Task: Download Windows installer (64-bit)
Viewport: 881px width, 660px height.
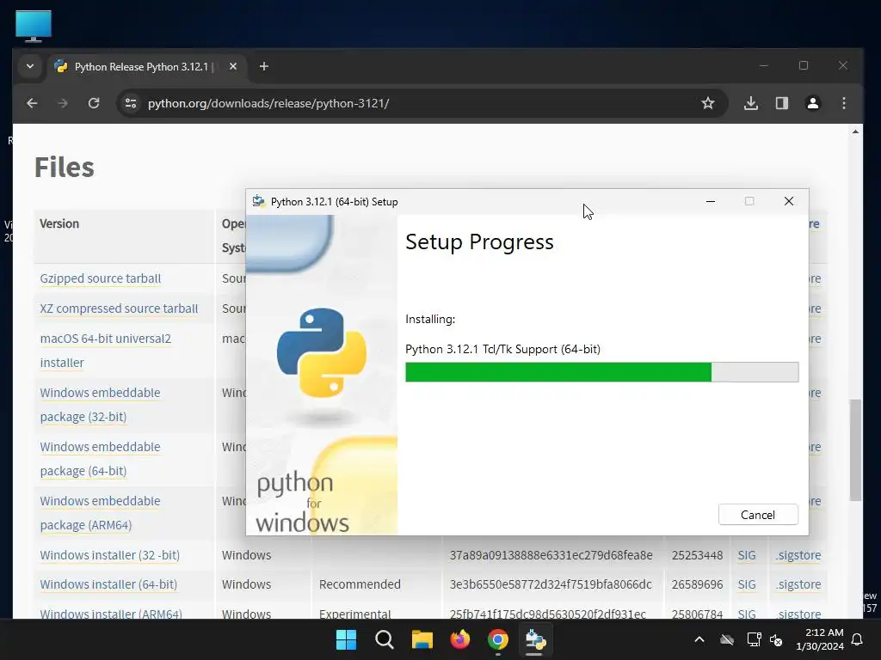Action: click(x=108, y=584)
